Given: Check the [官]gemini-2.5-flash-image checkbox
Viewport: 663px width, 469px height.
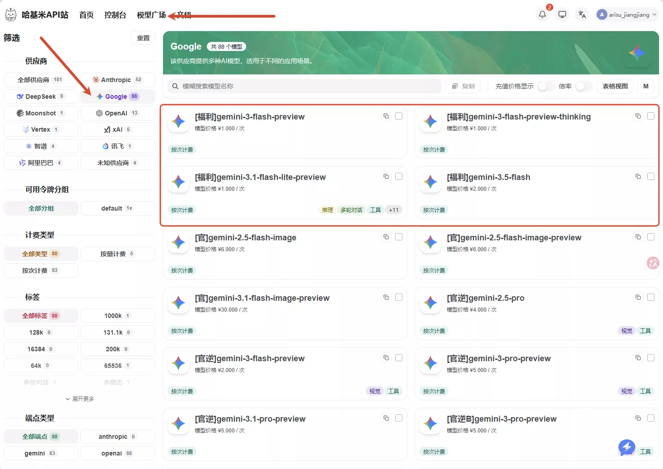Looking at the screenshot, I should click(x=399, y=237).
